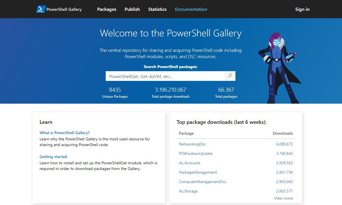Screen dimensions: 342x205
Task: Click the Sign in link
Action: point(302,9)
